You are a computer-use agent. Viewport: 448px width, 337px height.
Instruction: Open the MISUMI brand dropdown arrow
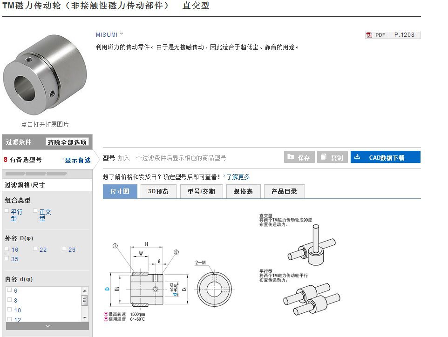tap(122, 34)
